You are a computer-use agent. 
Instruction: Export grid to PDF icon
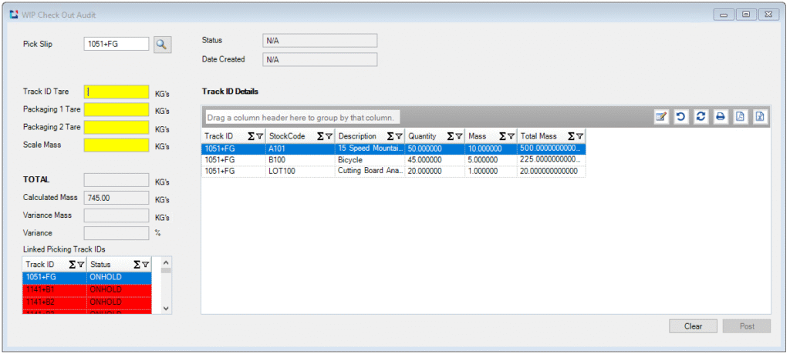click(x=741, y=117)
